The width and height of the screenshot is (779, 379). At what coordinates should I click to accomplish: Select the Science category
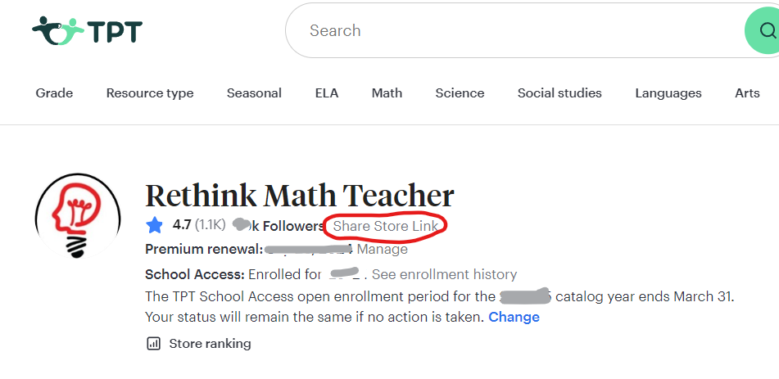460,93
